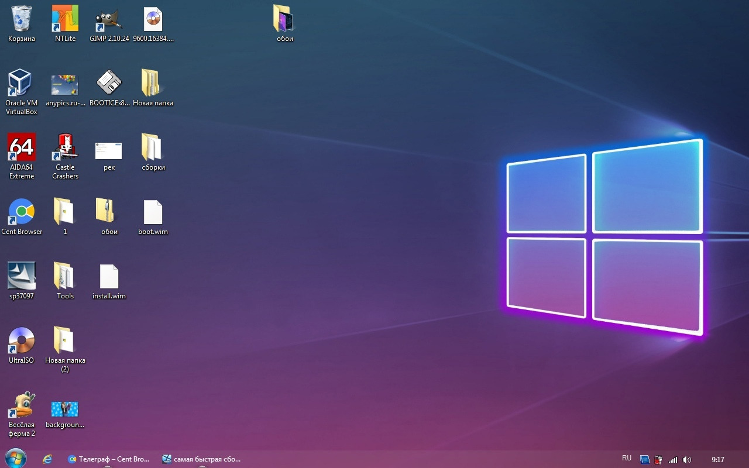Click the AIDA64 Extreme shortcut
749x468 pixels.
click(22, 147)
